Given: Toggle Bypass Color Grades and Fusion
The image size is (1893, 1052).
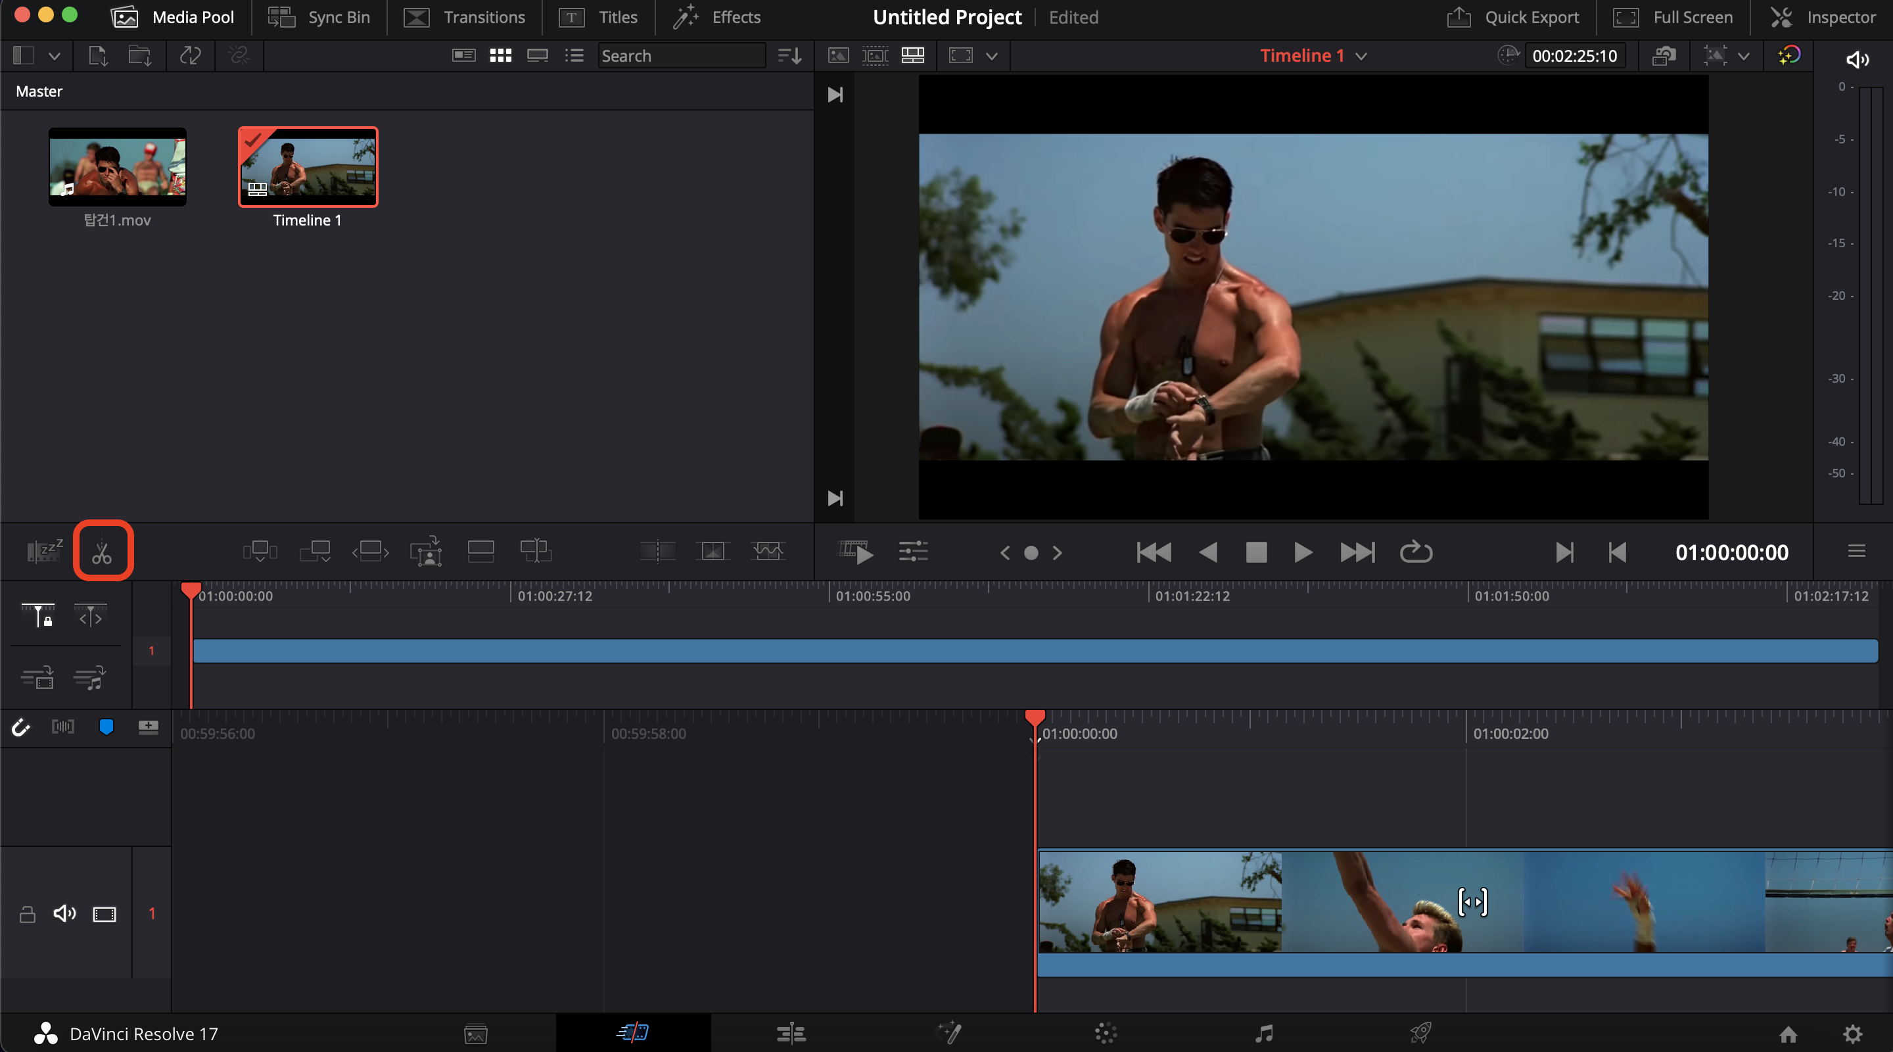Looking at the screenshot, I should pos(1788,56).
